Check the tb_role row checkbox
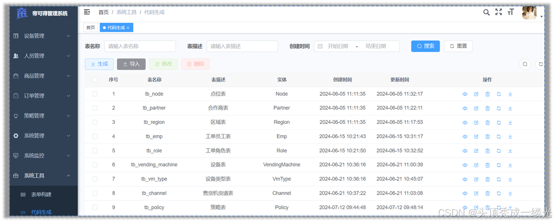Viewport: 554px width, 222px height. pyautogui.click(x=95, y=151)
